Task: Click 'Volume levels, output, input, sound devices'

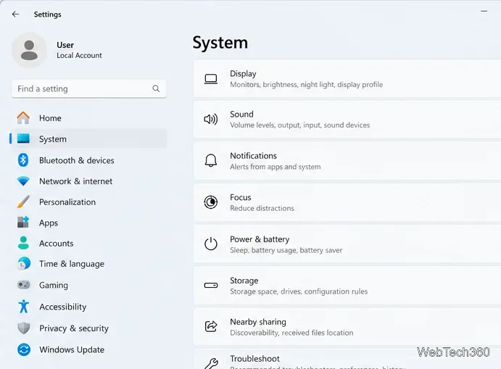Action: [300, 125]
